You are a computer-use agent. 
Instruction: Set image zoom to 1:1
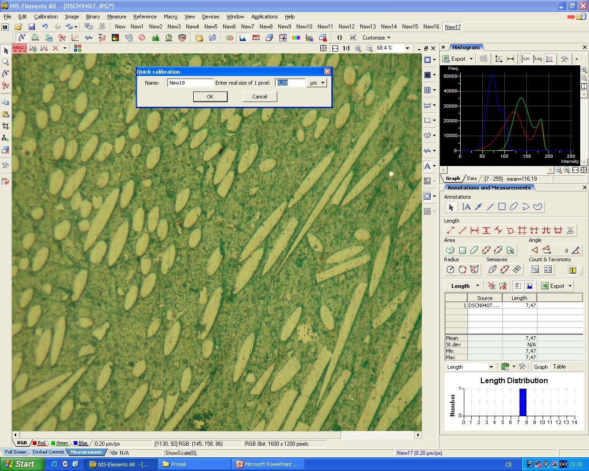[346, 48]
